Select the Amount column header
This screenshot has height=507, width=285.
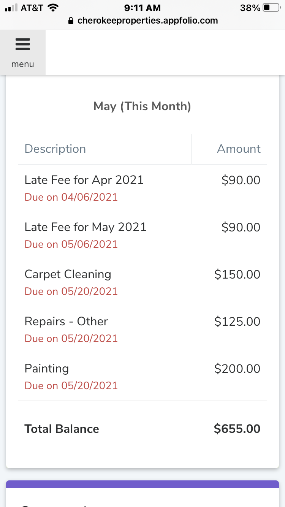point(239,149)
